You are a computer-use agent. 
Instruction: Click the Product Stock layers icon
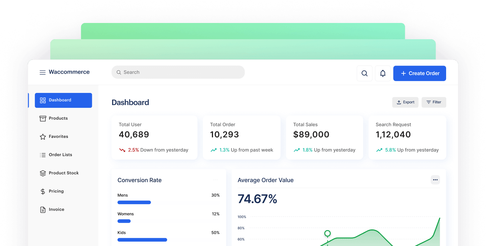pyautogui.click(x=43, y=173)
